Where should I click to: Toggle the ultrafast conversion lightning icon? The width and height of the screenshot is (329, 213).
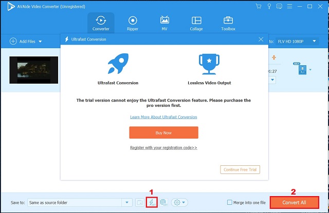(x=152, y=202)
